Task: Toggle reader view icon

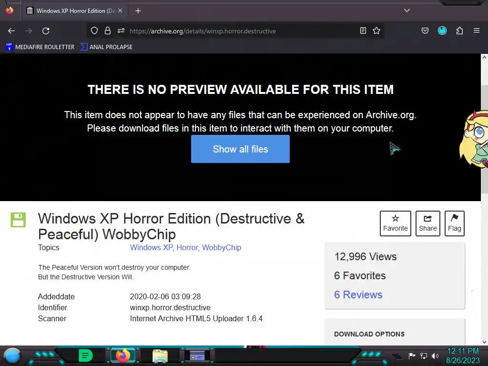Action: tap(363, 30)
